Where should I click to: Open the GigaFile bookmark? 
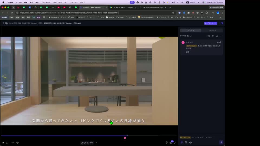(x=110, y=17)
